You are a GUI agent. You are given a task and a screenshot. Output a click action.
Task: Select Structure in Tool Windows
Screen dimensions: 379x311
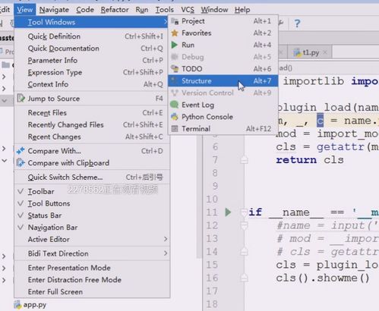click(223, 81)
